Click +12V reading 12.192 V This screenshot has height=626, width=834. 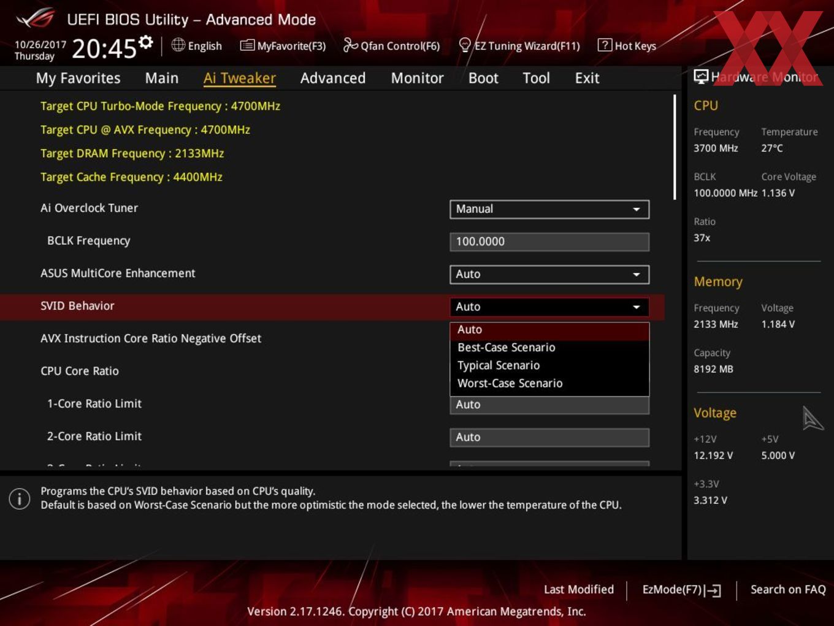pyautogui.click(x=713, y=455)
